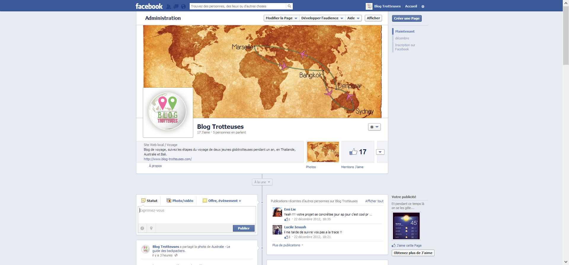Viewport: 569px width, 265px height.
Task: Open Emi Lie's name link
Action: click(290, 209)
